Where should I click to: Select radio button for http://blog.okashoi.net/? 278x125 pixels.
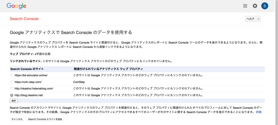click(12, 95)
